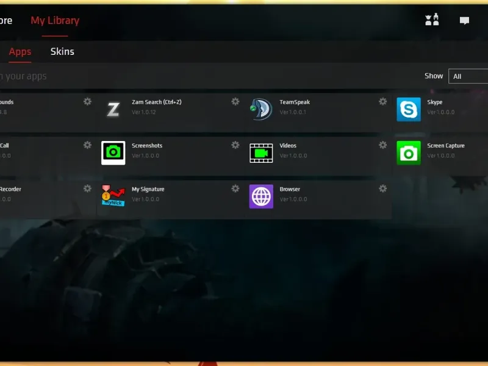Select the TeamSpeak app title

pos(295,102)
